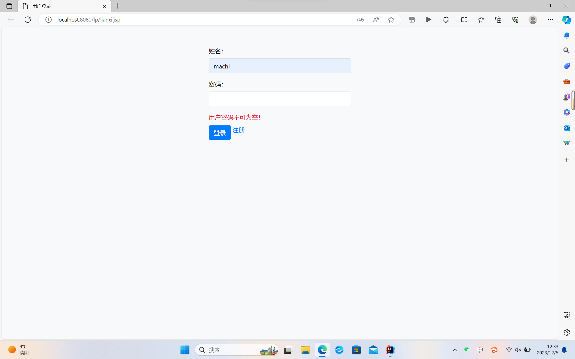Open Settings and more ellipsis menu
Viewport: 575px width, 359px height.
tap(550, 19)
